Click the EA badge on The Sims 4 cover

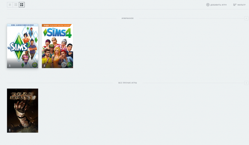(70, 65)
